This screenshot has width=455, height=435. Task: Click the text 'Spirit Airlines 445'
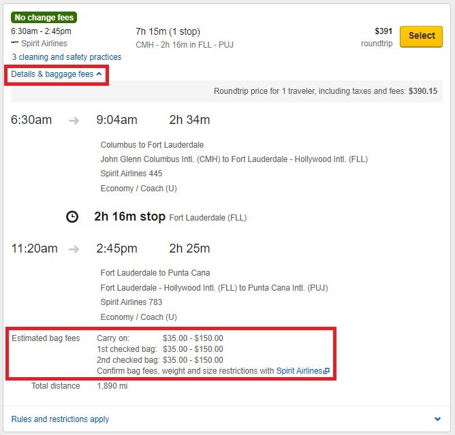(131, 174)
